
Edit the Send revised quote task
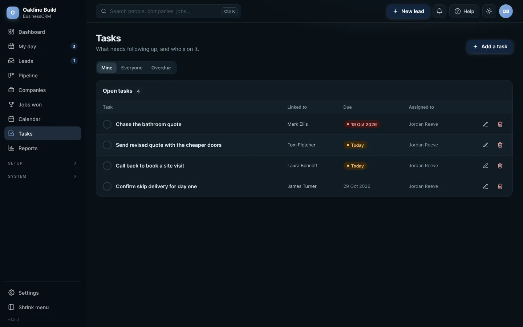click(x=486, y=145)
